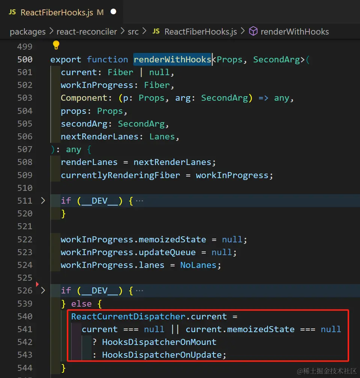
Task: Click folded ellipsis on line 526
Action: tap(139, 290)
